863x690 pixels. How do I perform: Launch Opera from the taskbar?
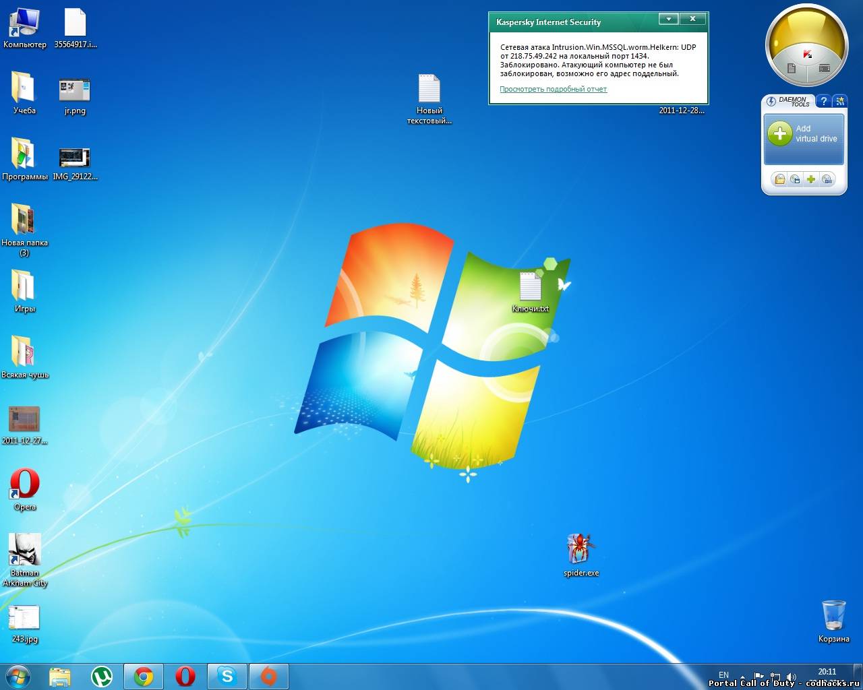coord(185,676)
